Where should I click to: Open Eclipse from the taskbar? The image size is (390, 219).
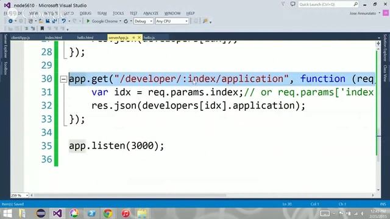coord(41,214)
